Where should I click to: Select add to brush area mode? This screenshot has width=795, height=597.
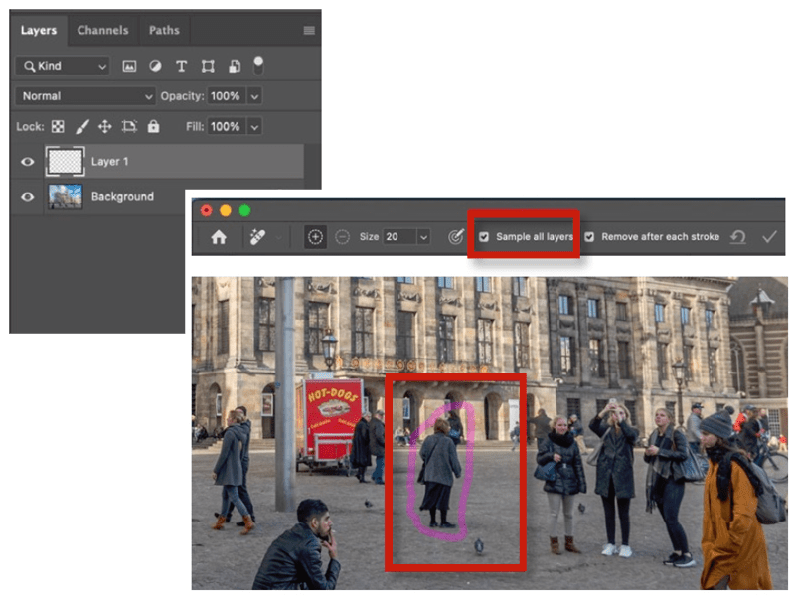pos(315,237)
